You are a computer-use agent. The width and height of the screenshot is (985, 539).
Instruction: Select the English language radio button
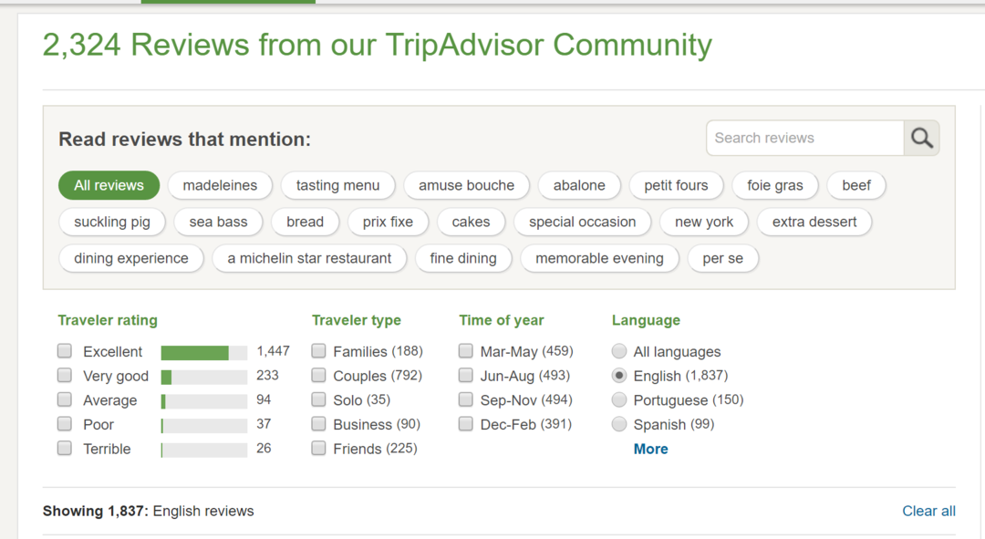pos(619,375)
